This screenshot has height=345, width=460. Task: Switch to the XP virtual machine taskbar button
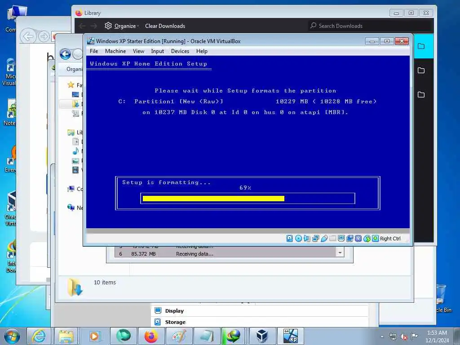click(x=291, y=336)
